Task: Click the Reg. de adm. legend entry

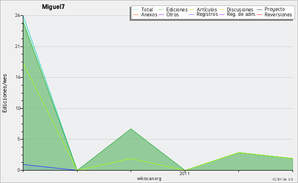Action: pos(237,14)
